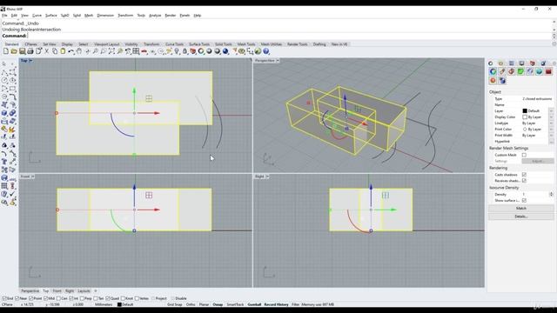Select the Box solid tool in sidebar
This screenshot has height=313, width=557.
(4, 113)
